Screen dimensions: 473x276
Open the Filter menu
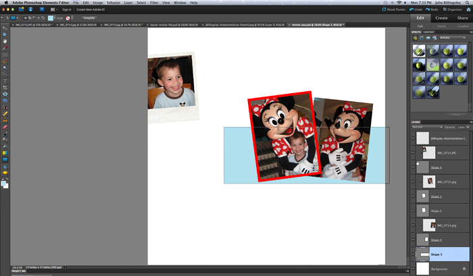(x=154, y=3)
